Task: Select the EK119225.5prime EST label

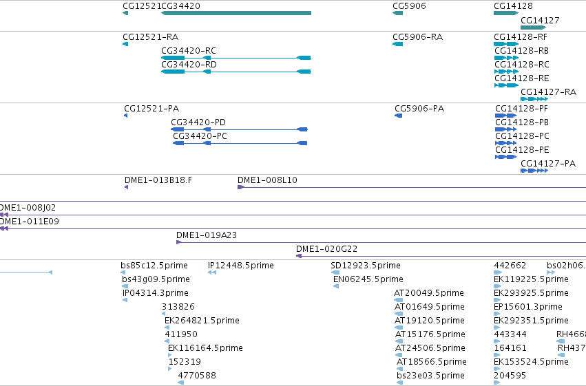Action: [532, 279]
